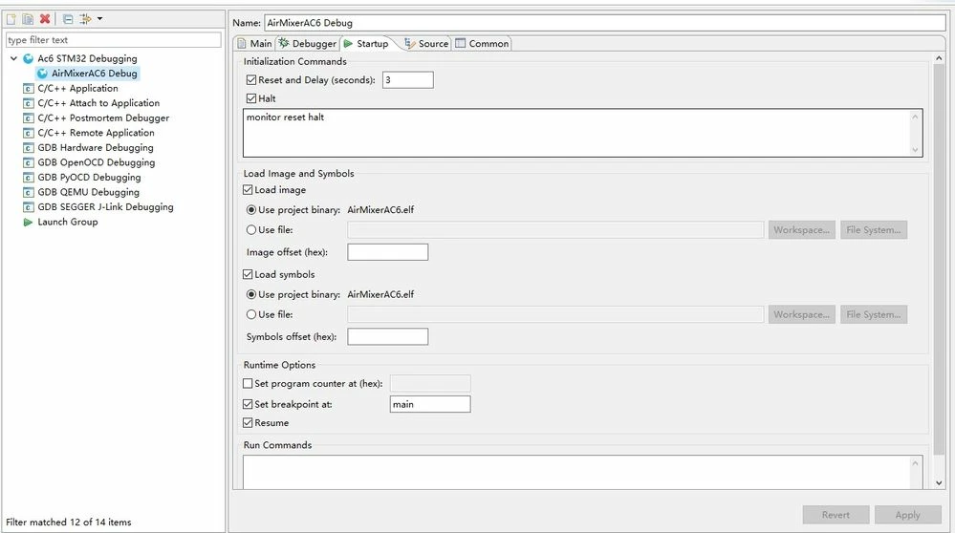The image size is (955, 533).
Task: Enable Set program counter at checkbox
Action: pos(248,383)
